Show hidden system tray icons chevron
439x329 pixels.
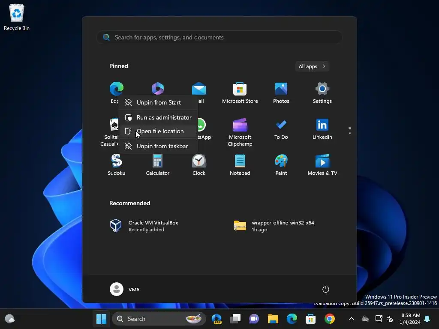[x=352, y=319]
